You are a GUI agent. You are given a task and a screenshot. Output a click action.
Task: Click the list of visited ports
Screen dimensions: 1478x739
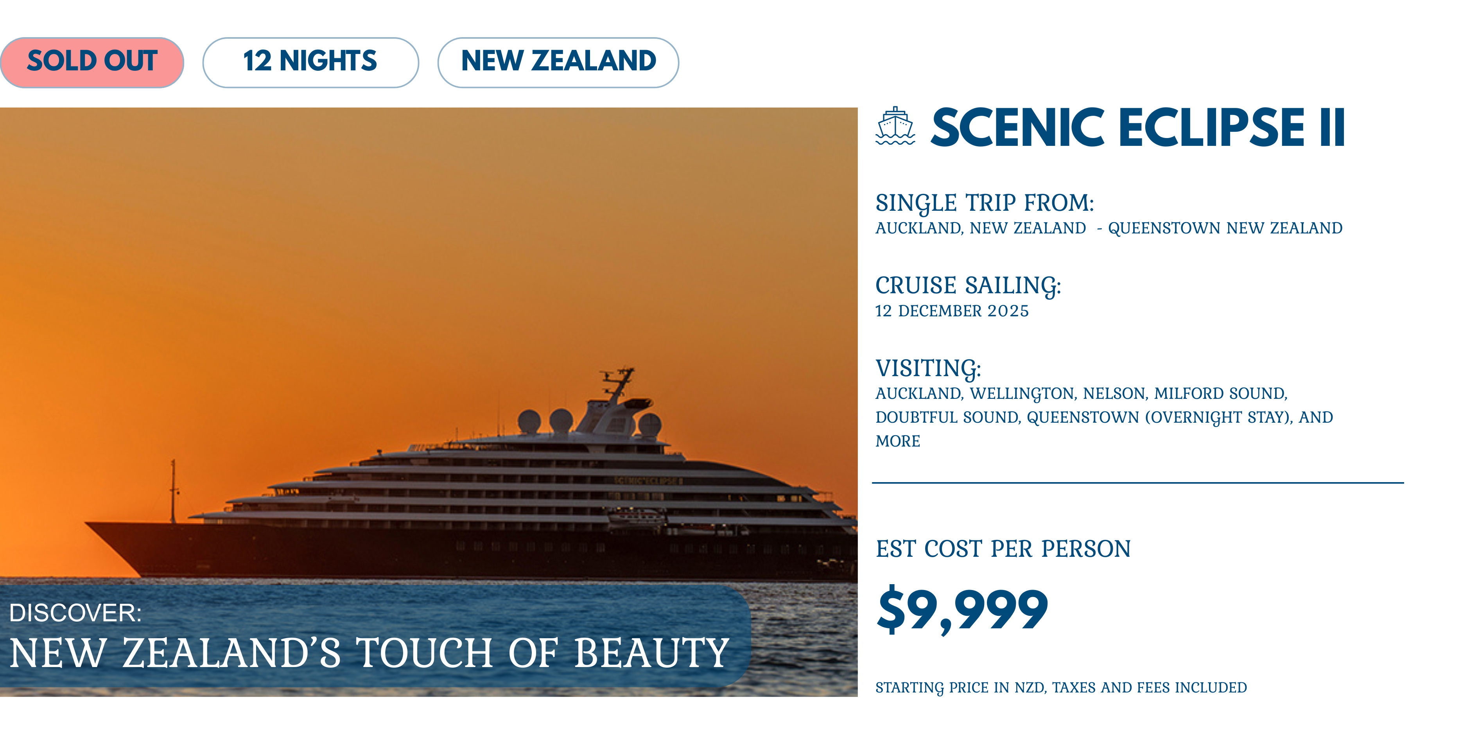tap(1104, 417)
